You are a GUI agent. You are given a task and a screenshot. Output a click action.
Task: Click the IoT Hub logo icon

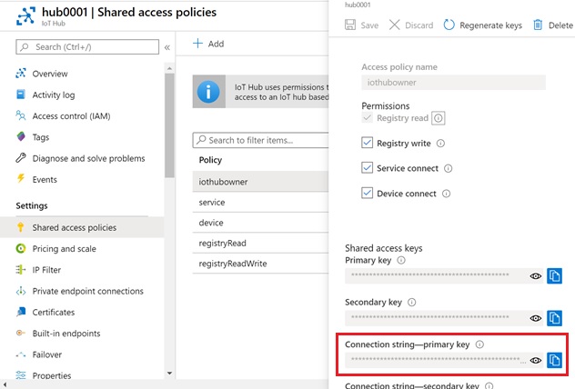[x=25, y=16]
